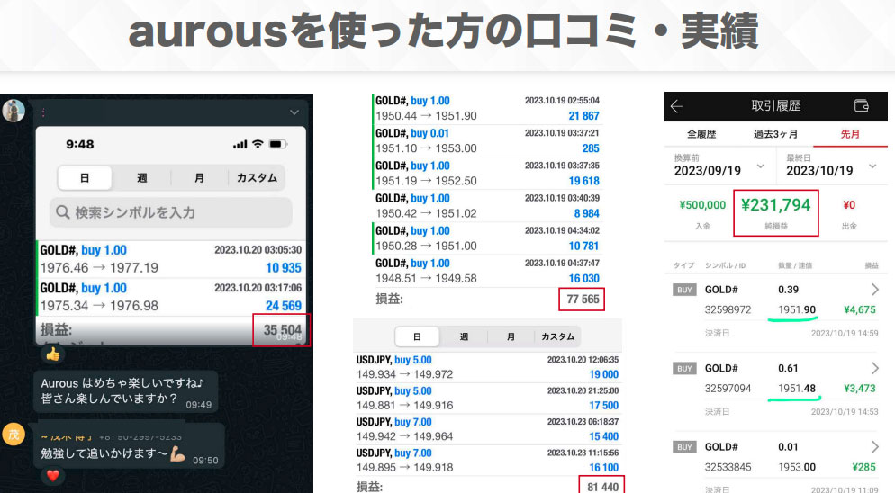895x493 pixels.
Task: Click the GOLD# trade with profit 19 618
Action: 487,174
